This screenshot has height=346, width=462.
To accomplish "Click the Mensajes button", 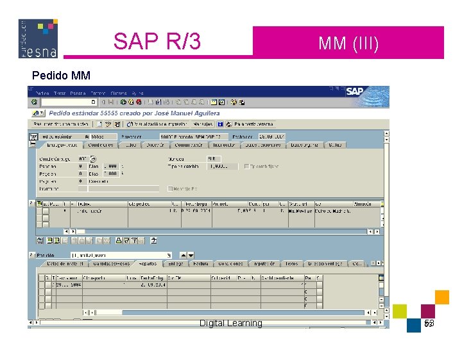I will (x=203, y=124).
